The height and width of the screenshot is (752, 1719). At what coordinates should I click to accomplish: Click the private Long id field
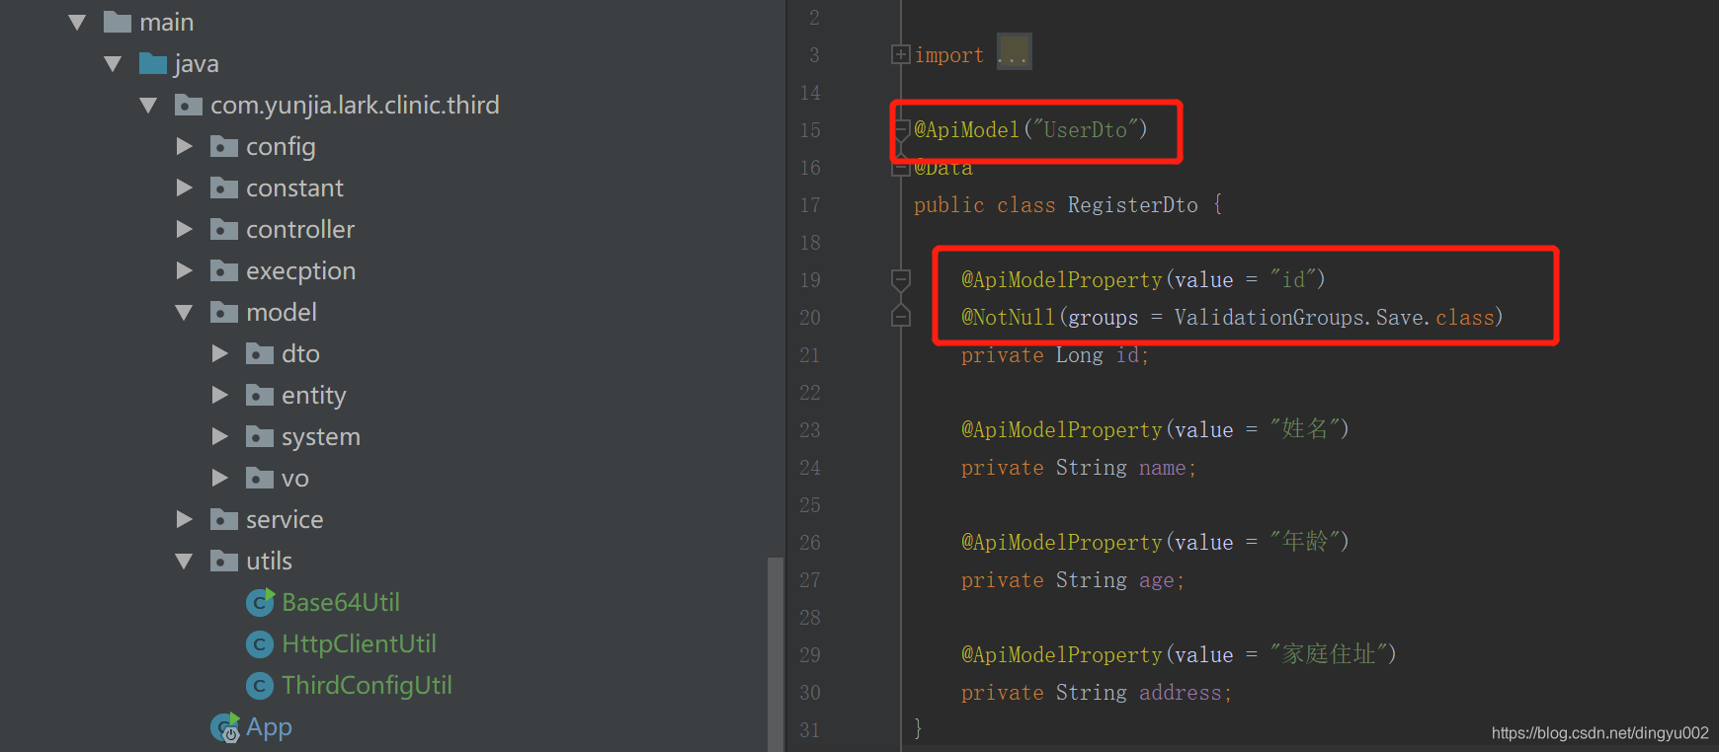tap(1055, 355)
